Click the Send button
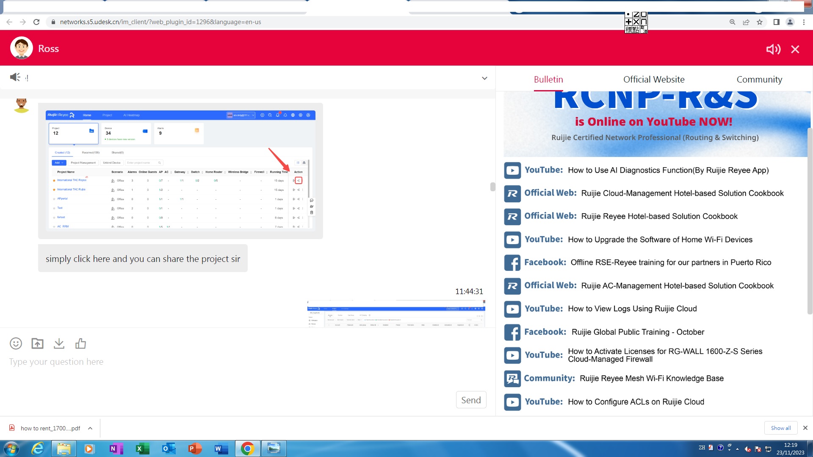 [471, 400]
